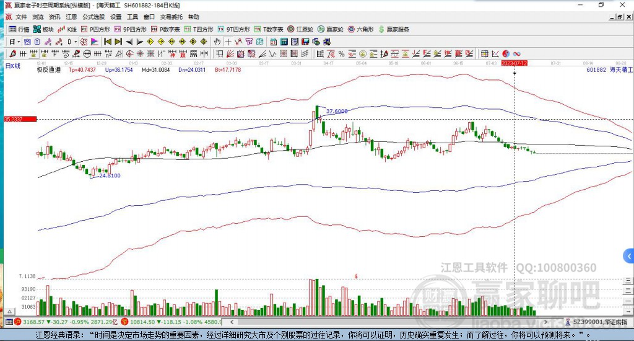Screen dimensions: 634x341
Task: Click the horizontal scrollbar right arrow
Action: pyautogui.click(x=545, y=322)
